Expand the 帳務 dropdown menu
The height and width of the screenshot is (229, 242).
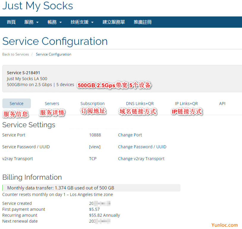(x=54, y=22)
